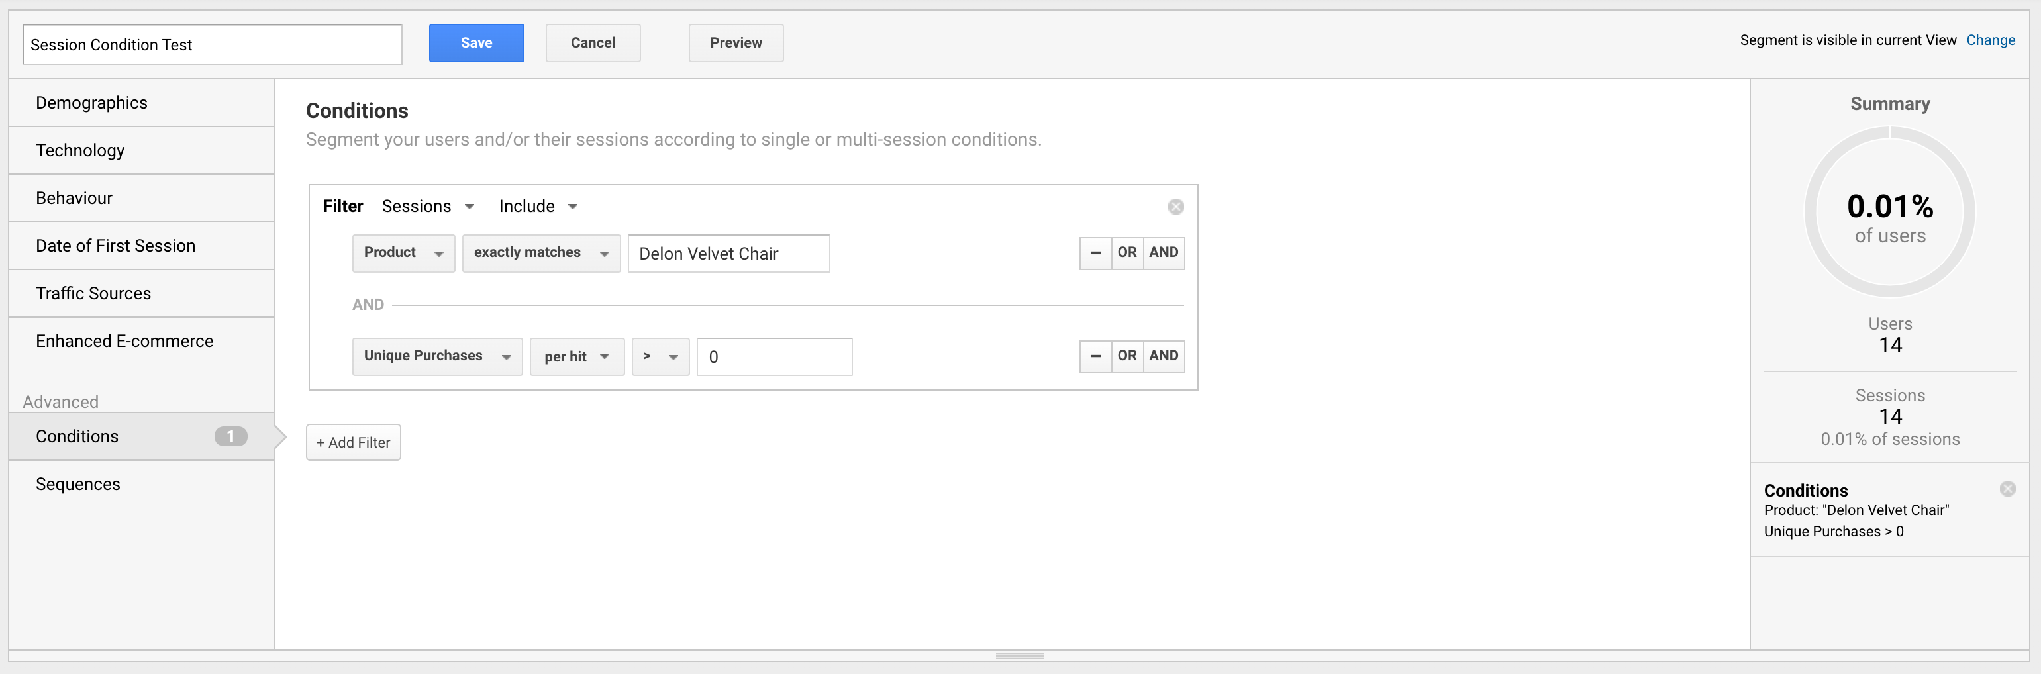Image resolution: width=2041 pixels, height=674 pixels.
Task: Click the segment name input field
Action: 213,45
